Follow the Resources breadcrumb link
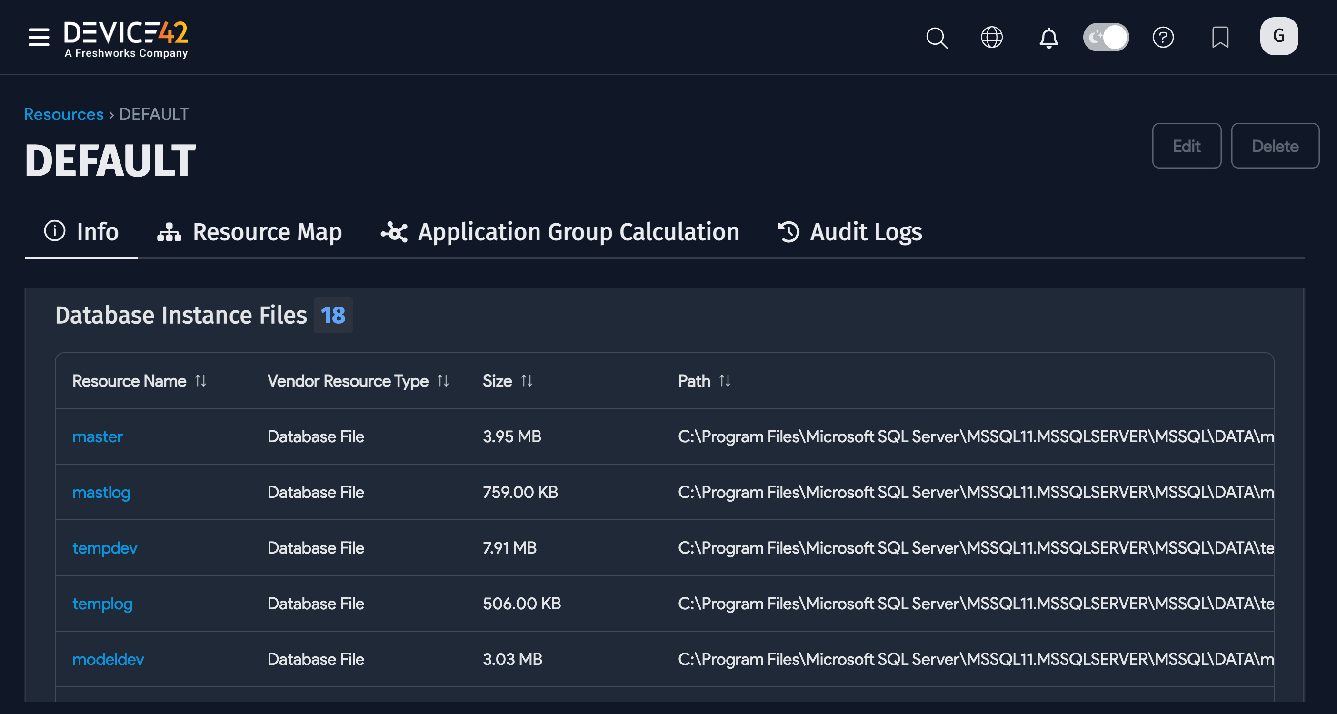The image size is (1337, 714). (63, 114)
